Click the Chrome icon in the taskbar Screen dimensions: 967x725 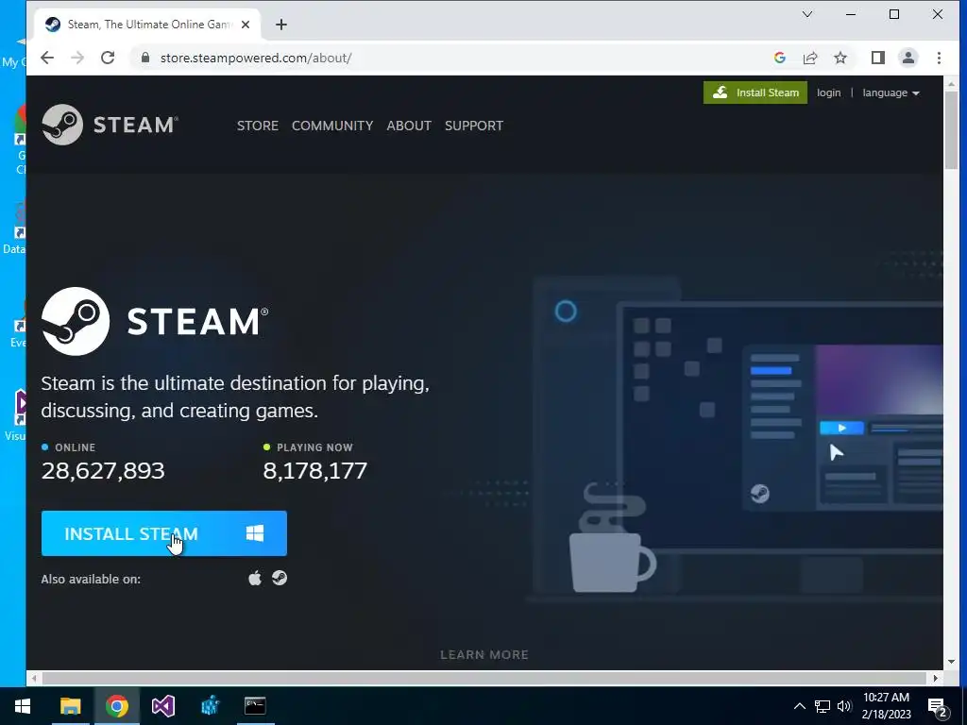point(116,706)
